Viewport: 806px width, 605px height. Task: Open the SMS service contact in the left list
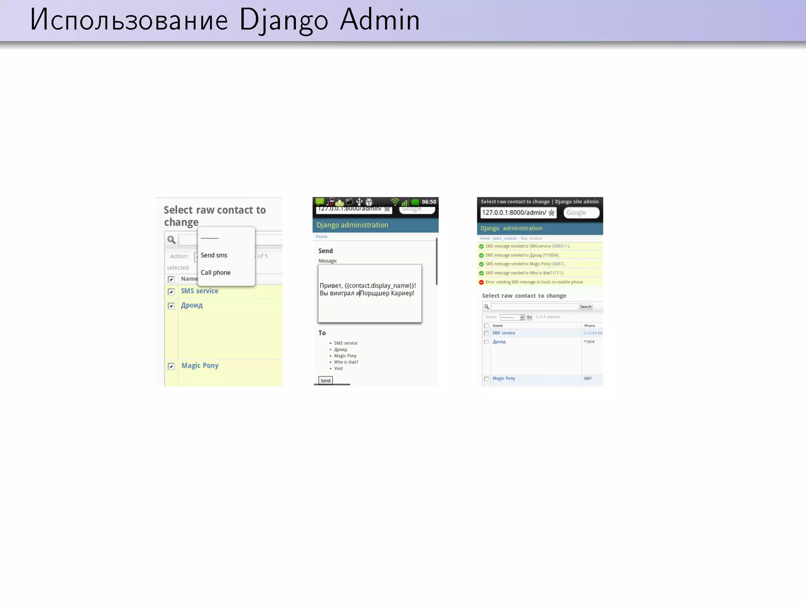coord(200,291)
